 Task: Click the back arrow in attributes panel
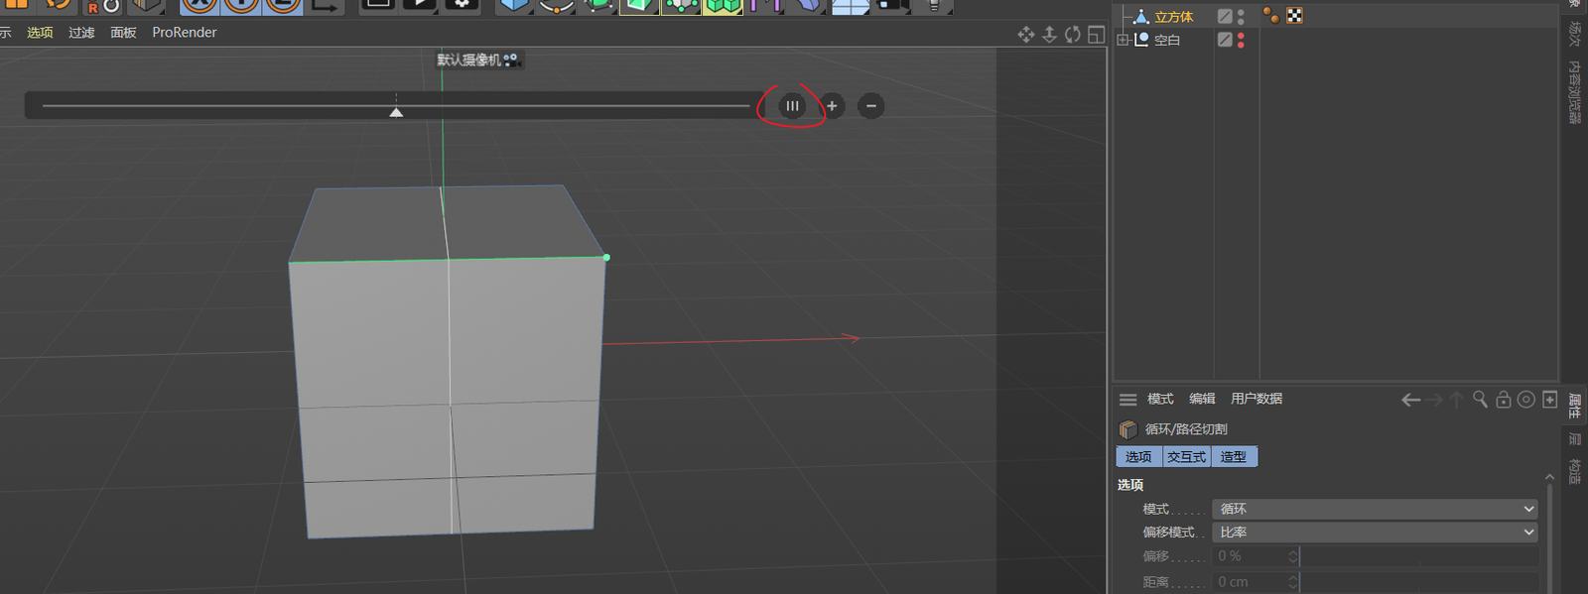click(1410, 400)
